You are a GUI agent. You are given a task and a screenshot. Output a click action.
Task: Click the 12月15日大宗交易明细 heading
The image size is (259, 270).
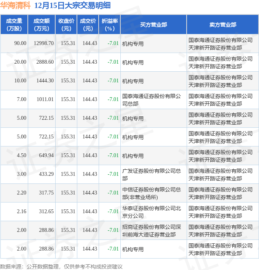click(x=72, y=5)
